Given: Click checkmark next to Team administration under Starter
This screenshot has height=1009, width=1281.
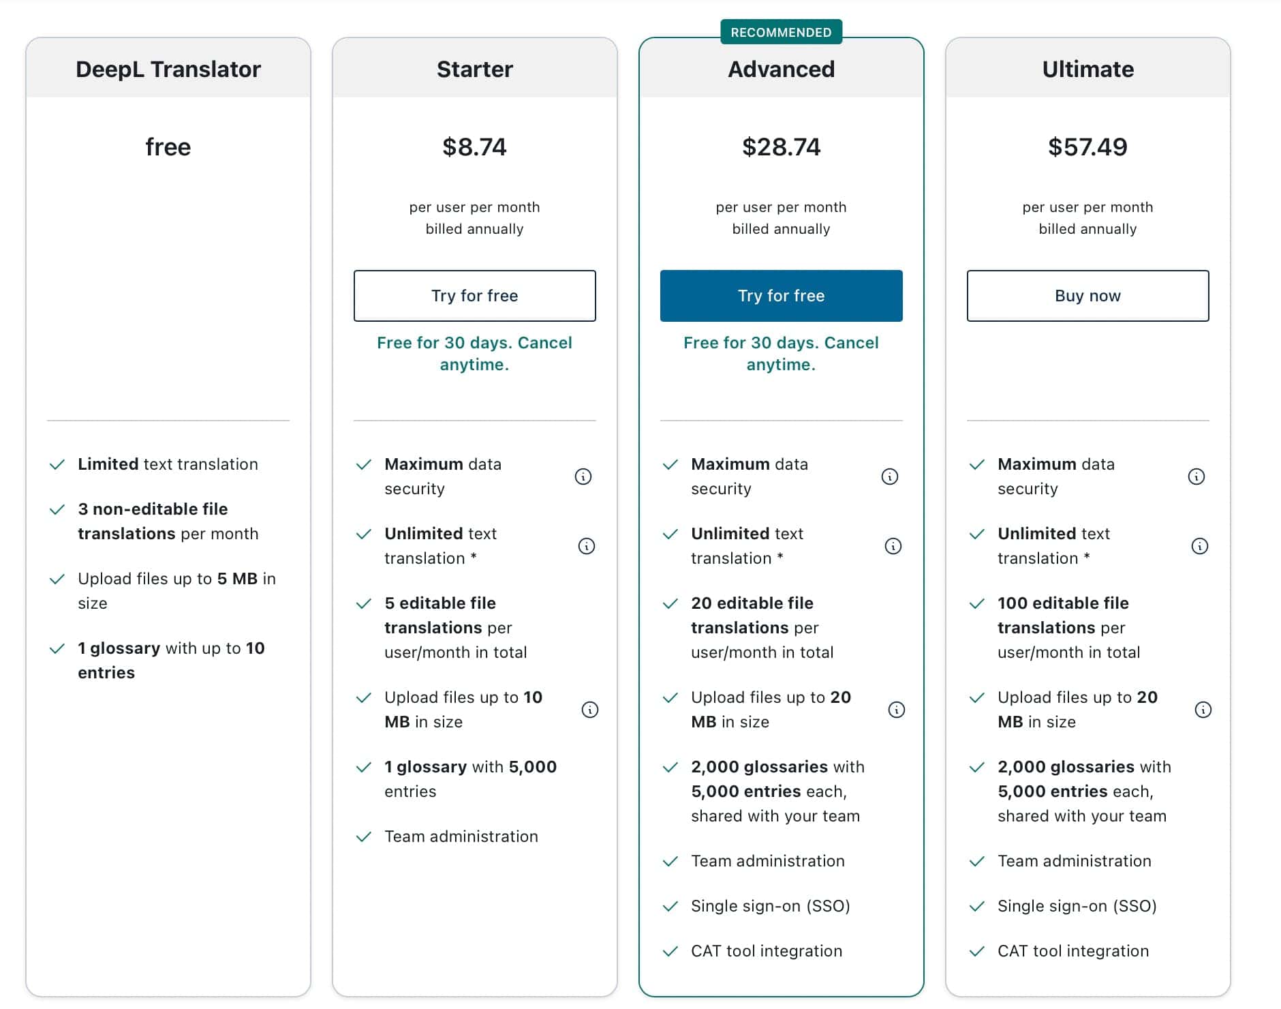Looking at the screenshot, I should click(363, 836).
